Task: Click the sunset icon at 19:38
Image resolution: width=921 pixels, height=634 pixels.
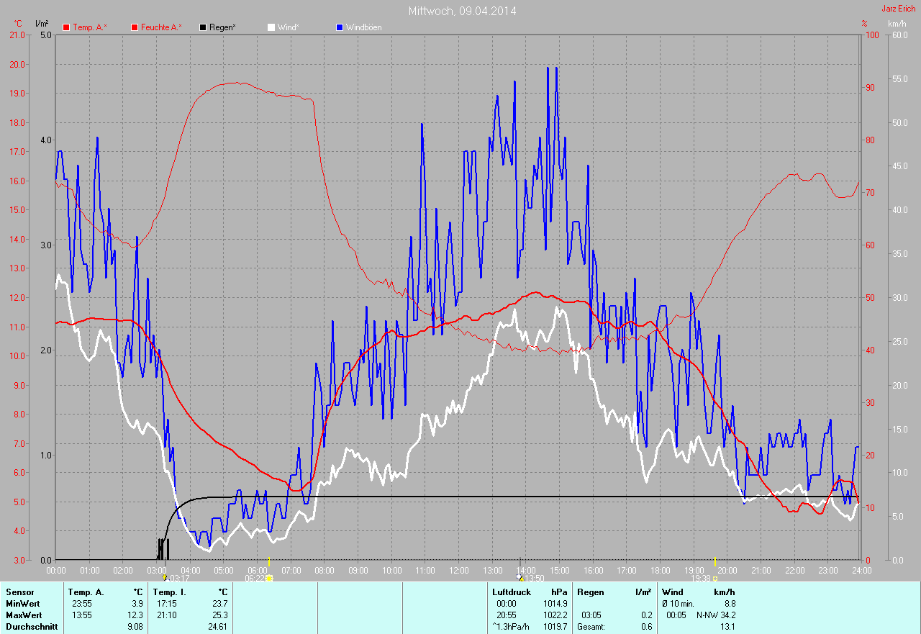Action: (715, 578)
